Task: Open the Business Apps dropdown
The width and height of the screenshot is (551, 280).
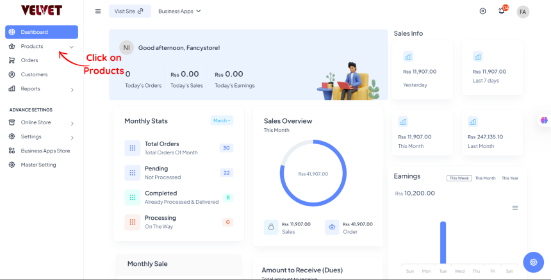Action: (179, 11)
